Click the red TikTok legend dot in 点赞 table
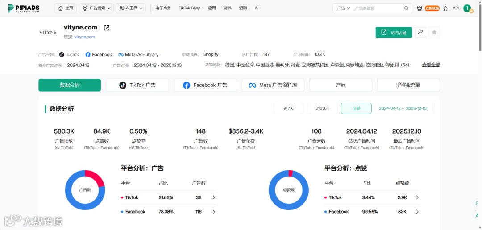The height and width of the screenshot is (230, 482). 325,198
